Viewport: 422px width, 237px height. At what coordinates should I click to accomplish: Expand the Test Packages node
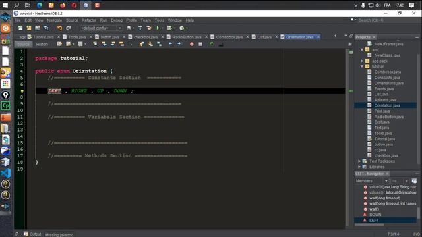click(x=359, y=161)
